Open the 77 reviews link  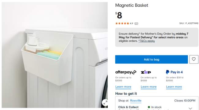tap(136, 24)
